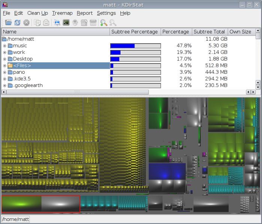Click the orange <Files> folder icon

11,66
